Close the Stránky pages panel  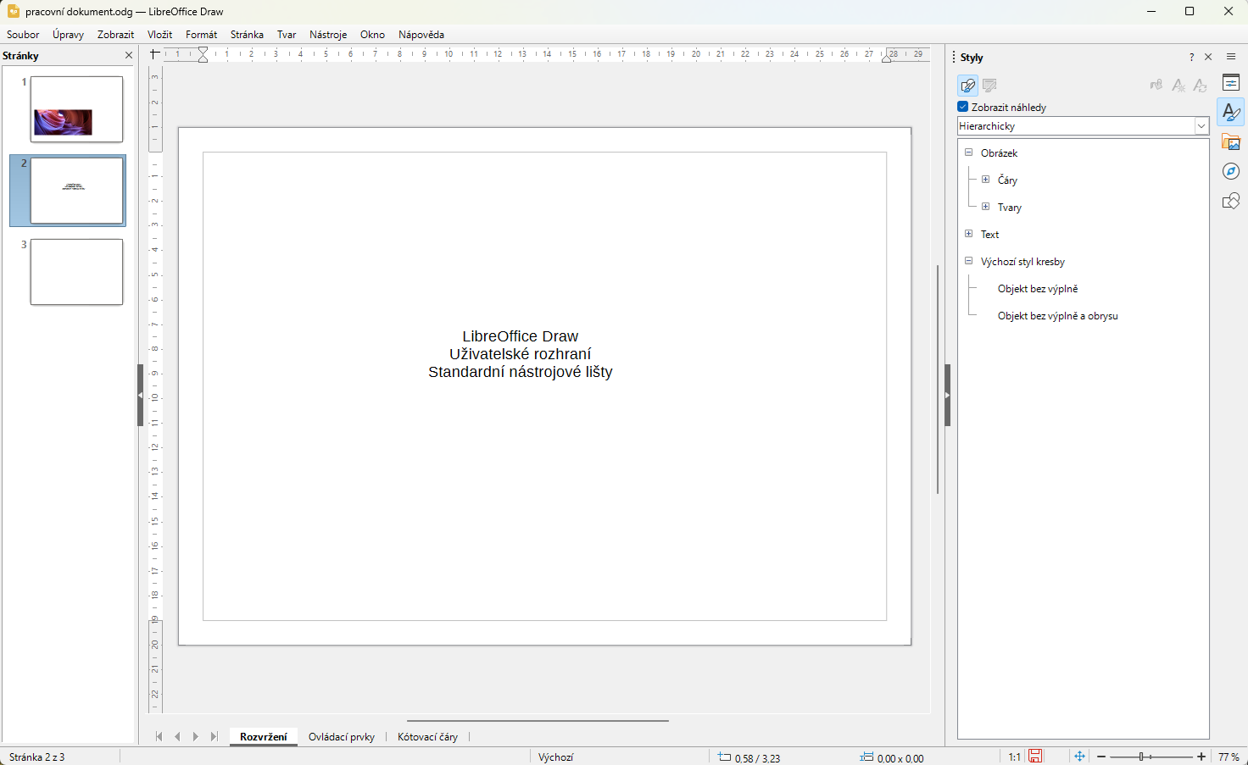[129, 55]
